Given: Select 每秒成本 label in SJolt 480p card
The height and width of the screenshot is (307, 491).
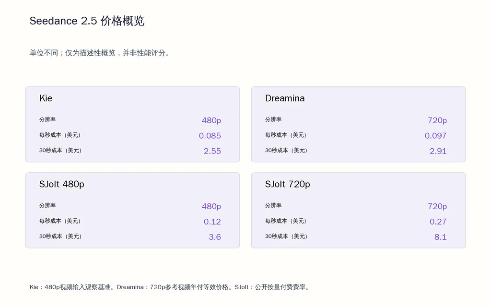Looking at the screenshot, I should [60, 221].
